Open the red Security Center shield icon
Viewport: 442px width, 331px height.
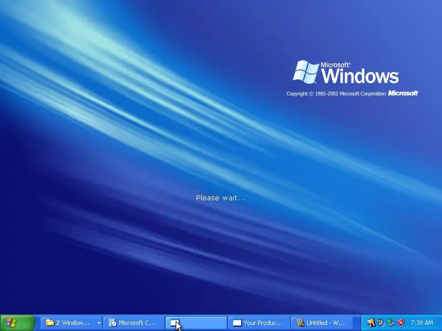point(401,323)
